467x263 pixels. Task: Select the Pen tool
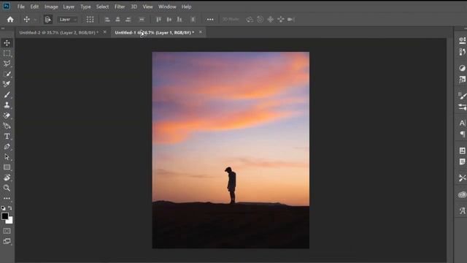pos(7,146)
